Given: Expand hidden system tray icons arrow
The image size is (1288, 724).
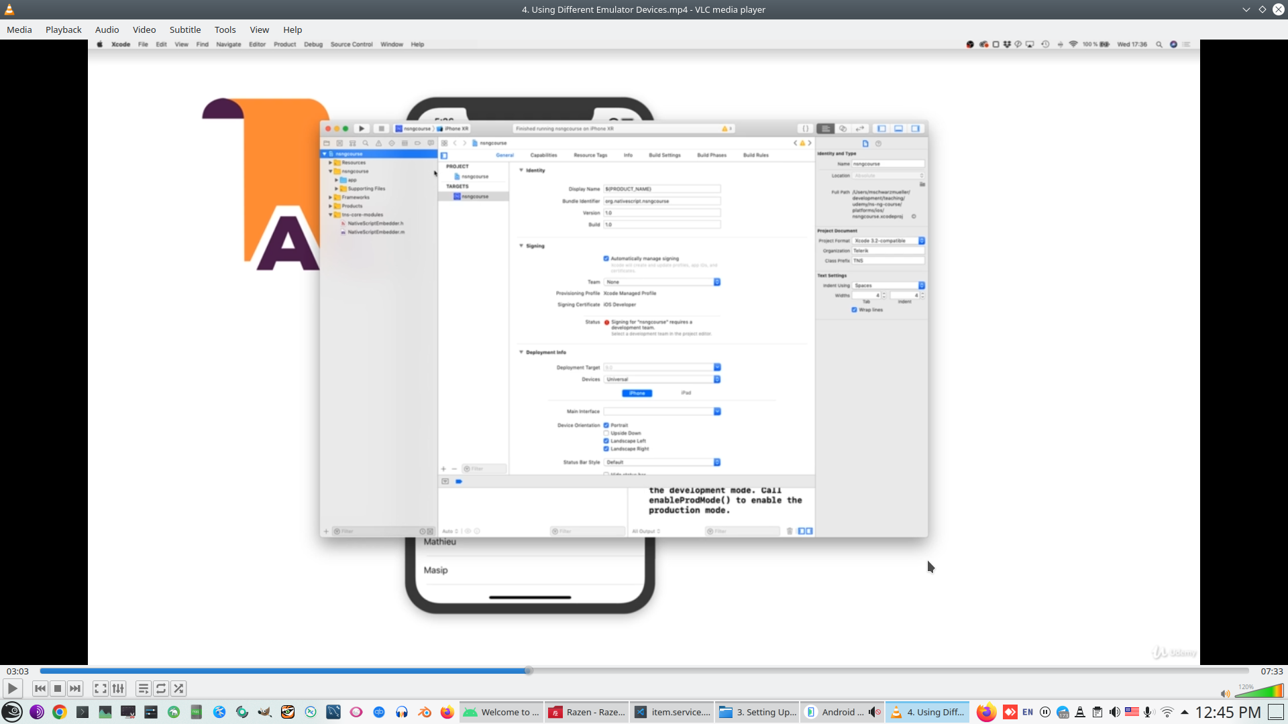Looking at the screenshot, I should click(1185, 712).
